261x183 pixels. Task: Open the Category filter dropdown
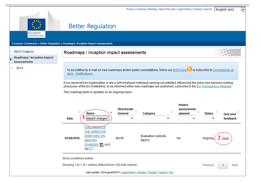pyautogui.click(x=156, y=118)
